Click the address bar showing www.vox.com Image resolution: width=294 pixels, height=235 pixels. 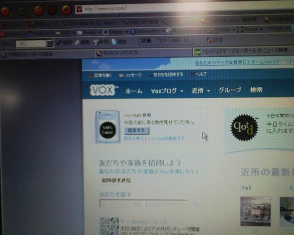pos(185,7)
